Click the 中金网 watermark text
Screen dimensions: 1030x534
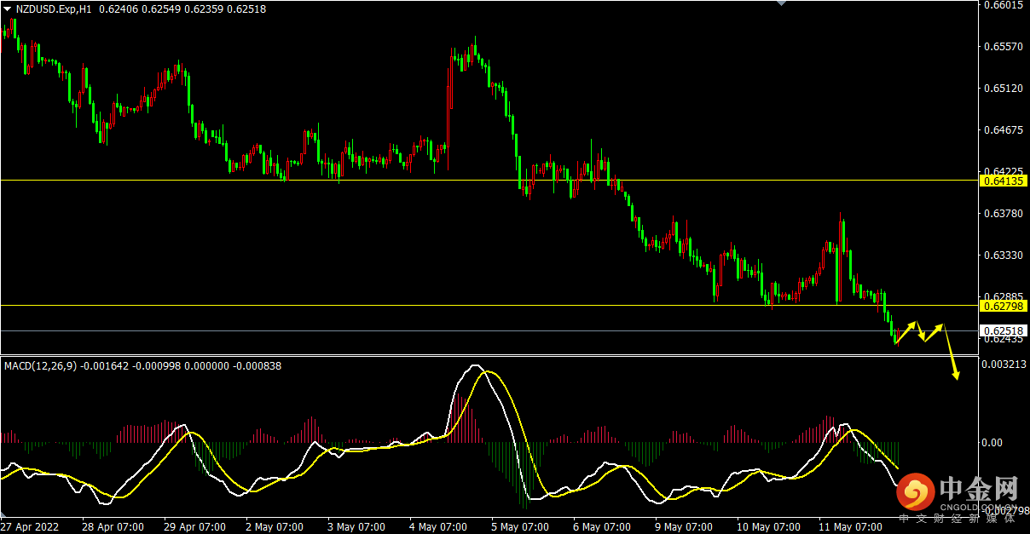[979, 490]
